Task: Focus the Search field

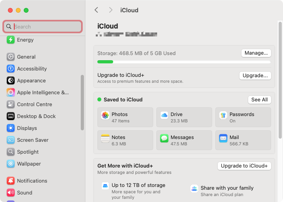Action: click(x=43, y=27)
